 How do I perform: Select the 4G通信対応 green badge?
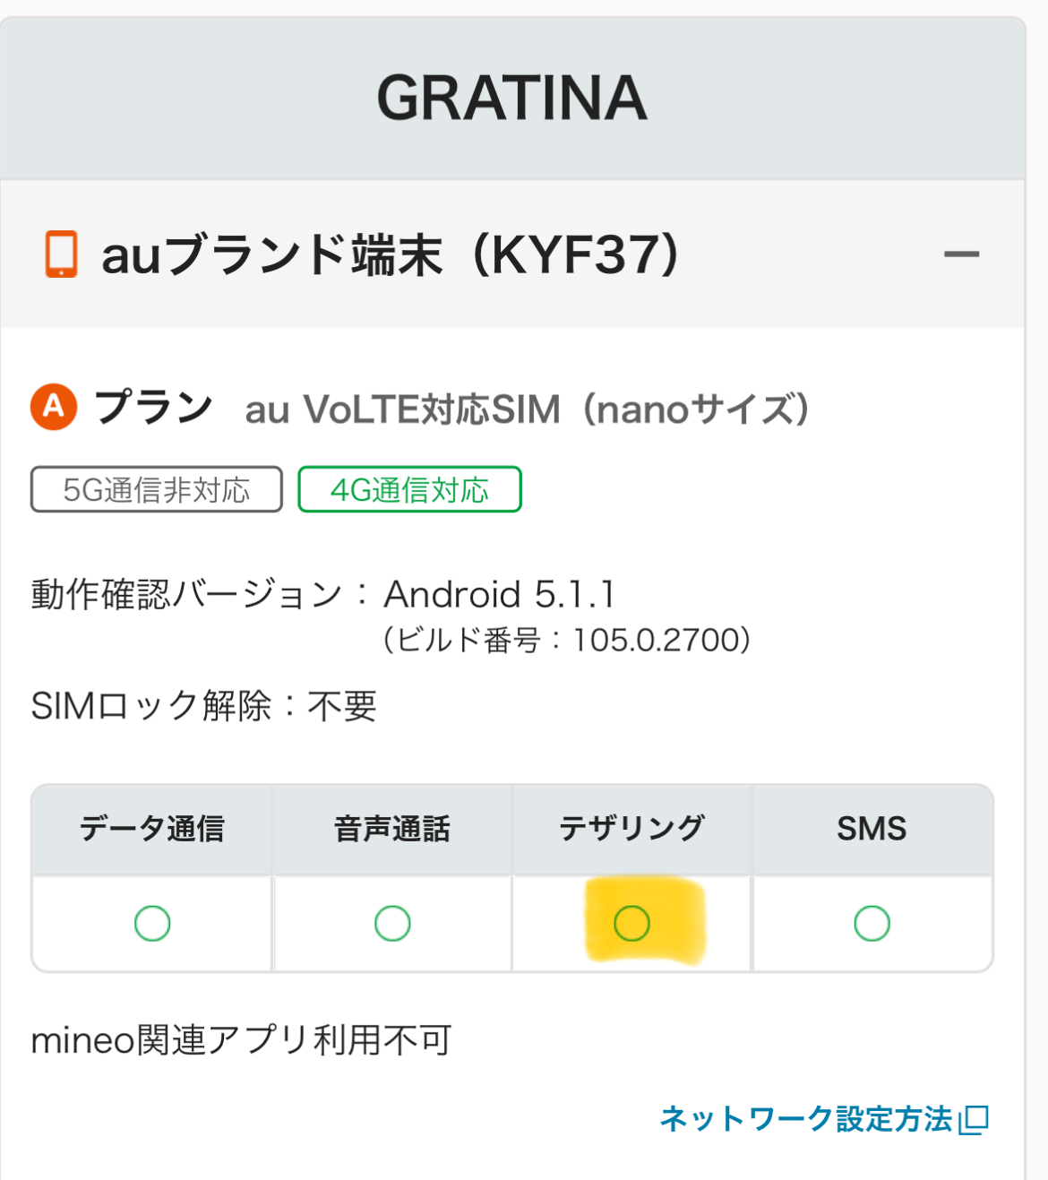coord(409,489)
